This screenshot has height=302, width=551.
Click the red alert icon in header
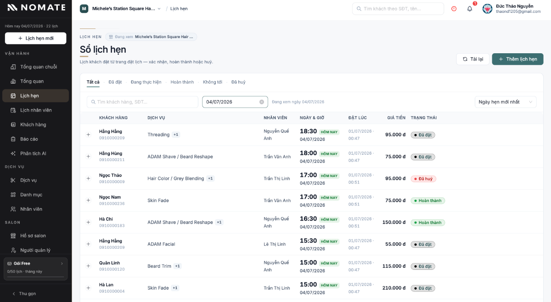click(454, 9)
